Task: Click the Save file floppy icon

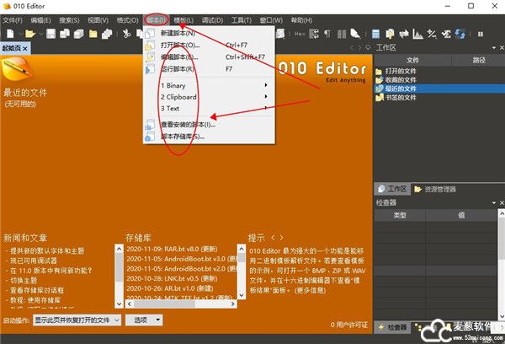Action: (50, 34)
